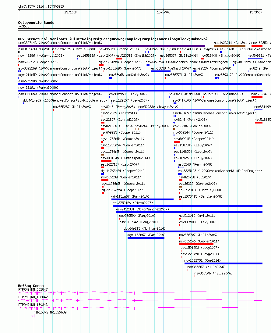Click label esv33068 (deSmith2007)
The image size is (271, 333).
129,75
